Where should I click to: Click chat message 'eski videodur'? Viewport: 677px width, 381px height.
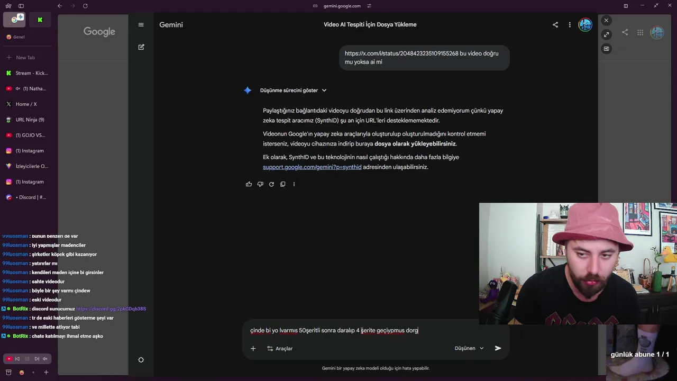(x=47, y=300)
